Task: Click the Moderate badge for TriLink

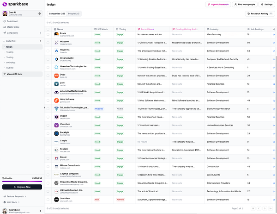Action: pos(99,109)
